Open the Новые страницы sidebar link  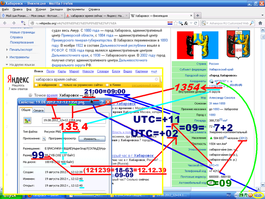[22, 32]
